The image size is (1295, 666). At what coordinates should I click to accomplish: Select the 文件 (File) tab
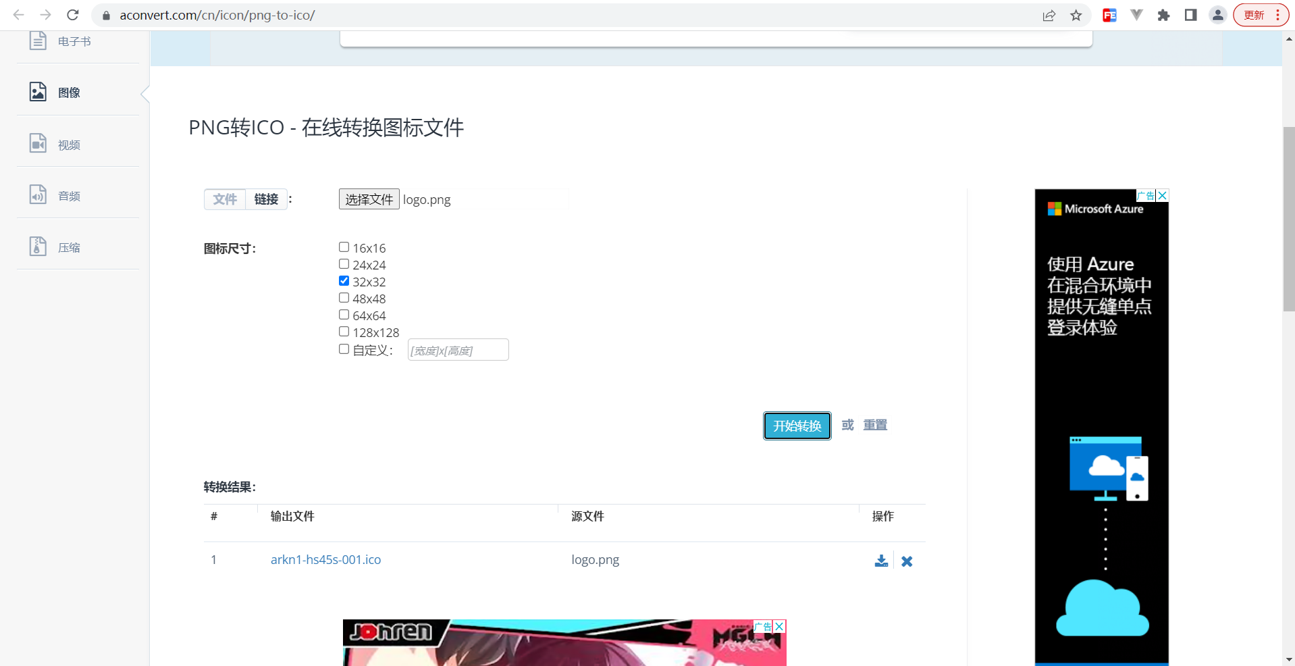coord(225,199)
